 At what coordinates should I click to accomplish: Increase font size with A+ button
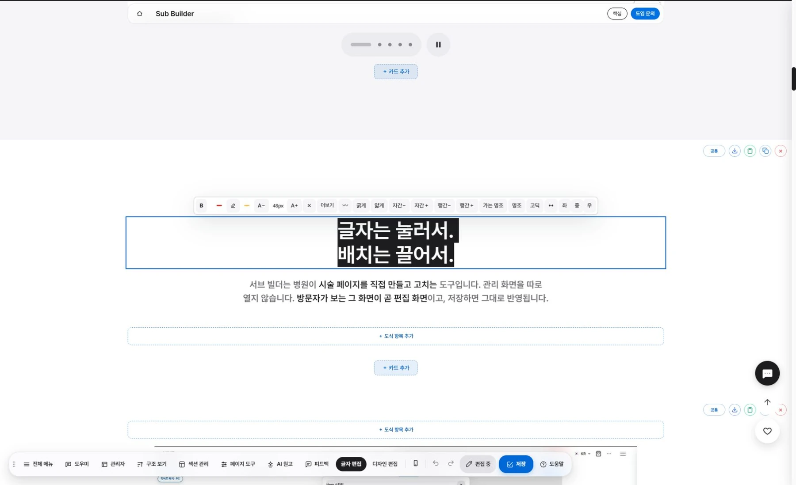[294, 205]
